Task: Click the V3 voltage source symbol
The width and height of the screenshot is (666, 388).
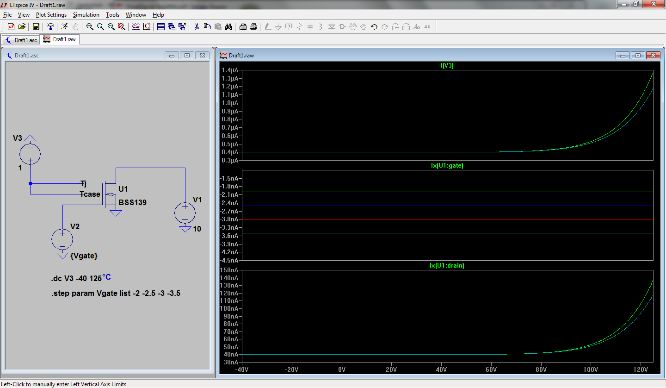Action: [30, 154]
